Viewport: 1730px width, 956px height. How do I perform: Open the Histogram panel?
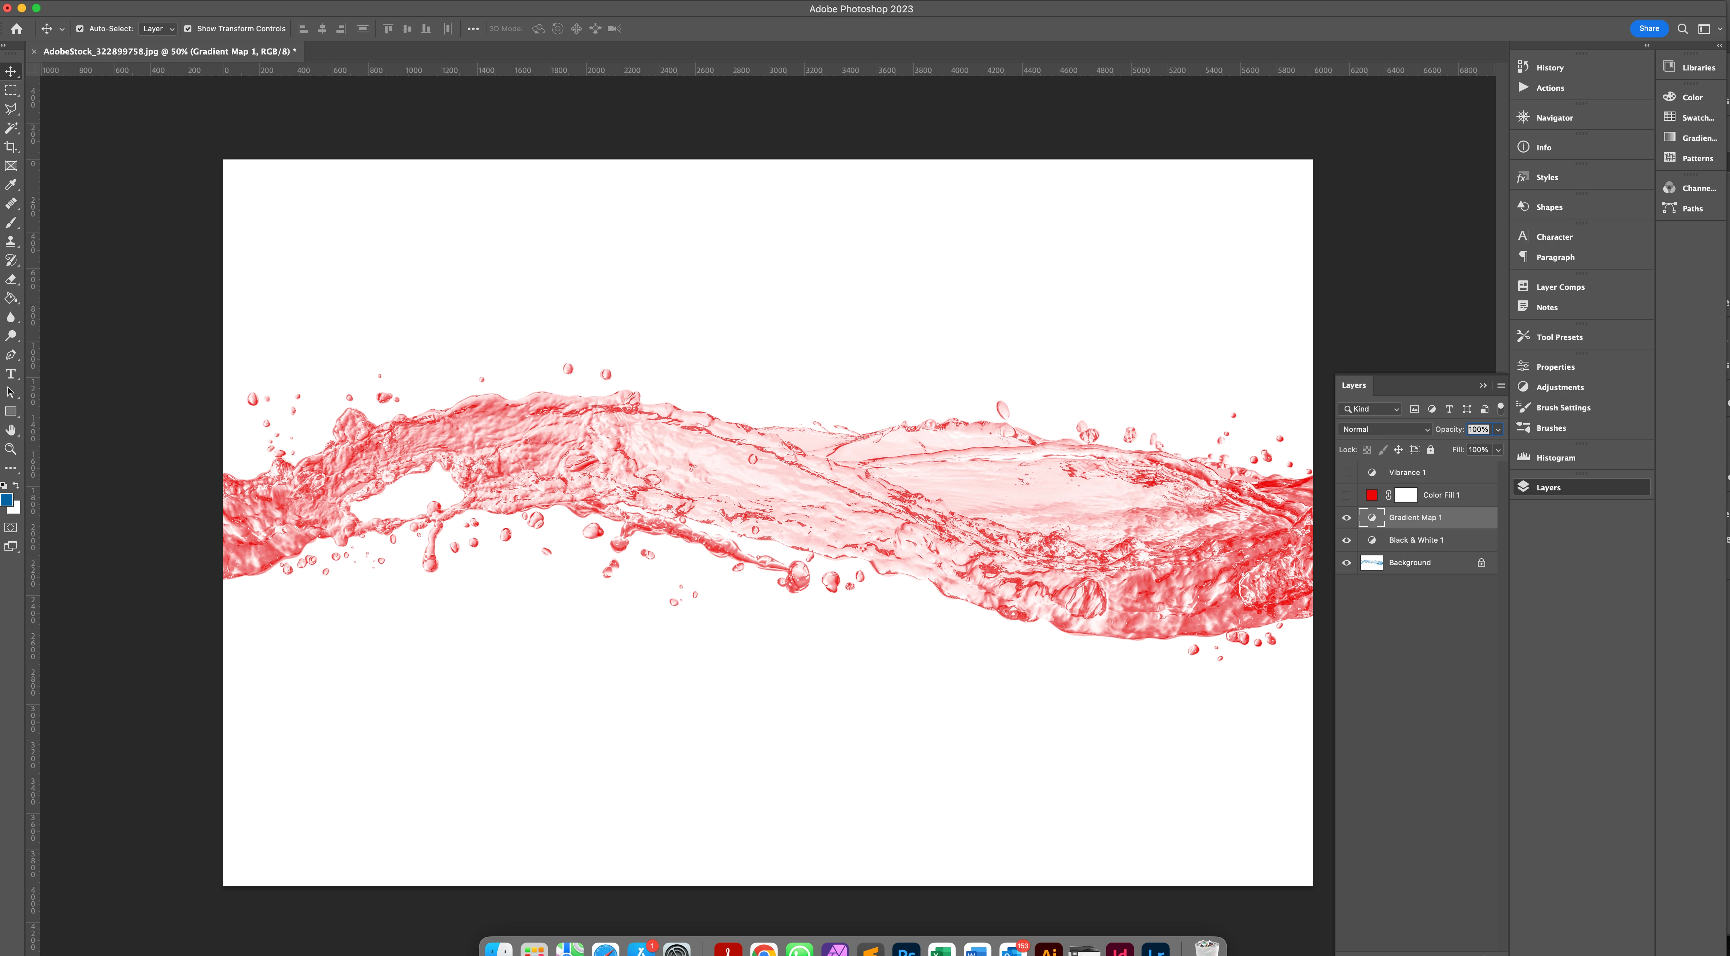[x=1555, y=458]
